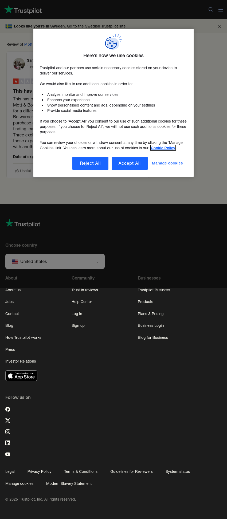Open the Plans & Pricing link
Image resolution: width=227 pixels, height=519 pixels.
(x=151, y=314)
